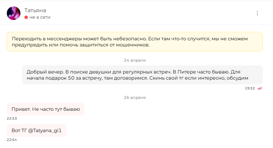Click the "24 апреля" date separator
The height and width of the screenshot is (148, 273).
click(135, 60)
